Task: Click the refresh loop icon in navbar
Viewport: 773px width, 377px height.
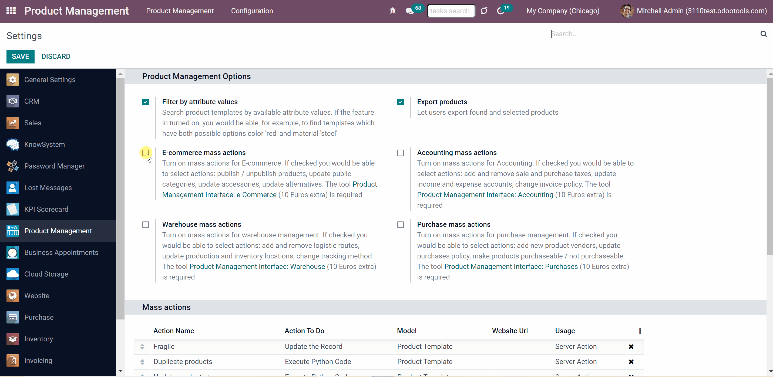Action: (484, 11)
